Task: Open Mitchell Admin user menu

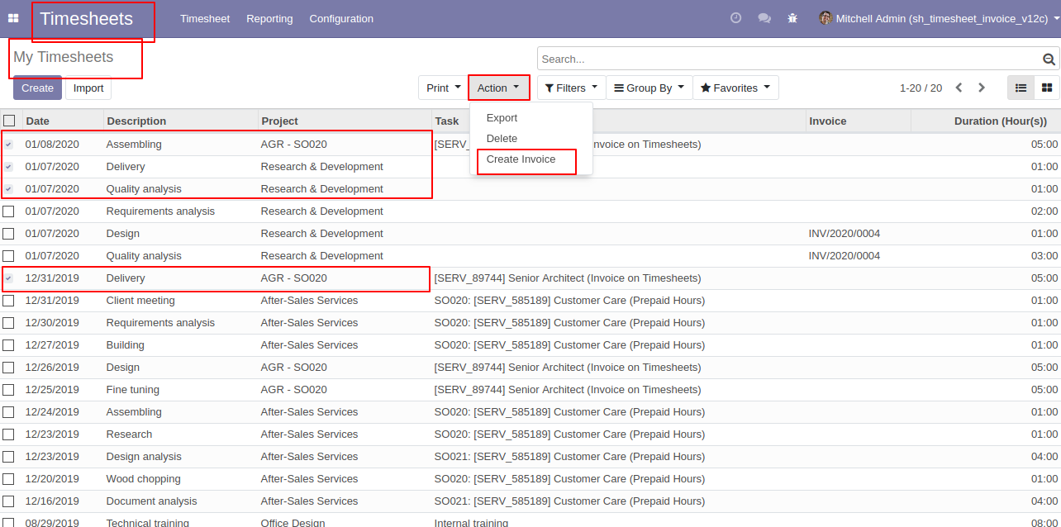Action: (x=938, y=18)
